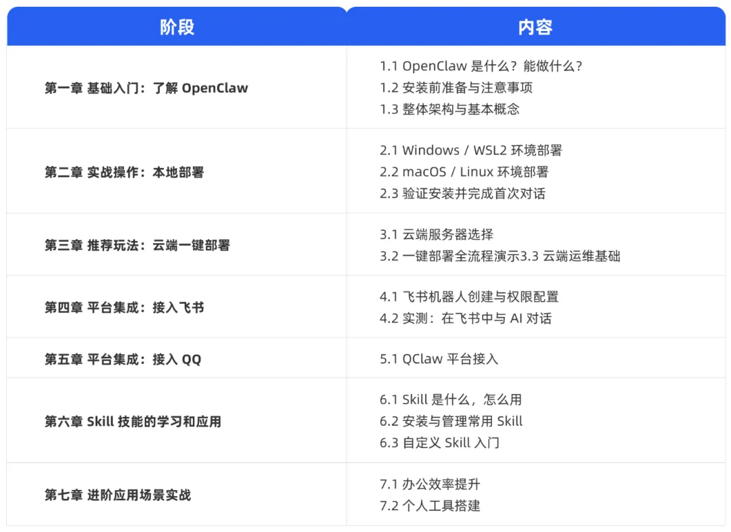This screenshot has height=532, width=731.
Task: Select 7.2 个人工具搭建
Action: pos(430,506)
